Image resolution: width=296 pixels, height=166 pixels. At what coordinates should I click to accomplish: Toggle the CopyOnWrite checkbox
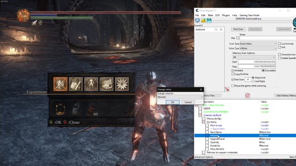pos(233,74)
